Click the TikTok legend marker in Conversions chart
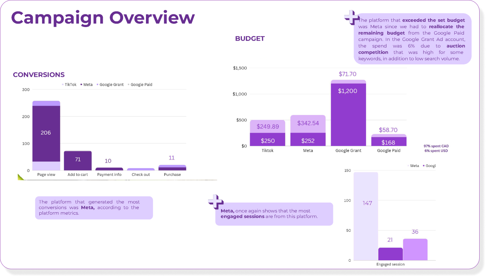The image size is (486, 277). (x=63, y=85)
